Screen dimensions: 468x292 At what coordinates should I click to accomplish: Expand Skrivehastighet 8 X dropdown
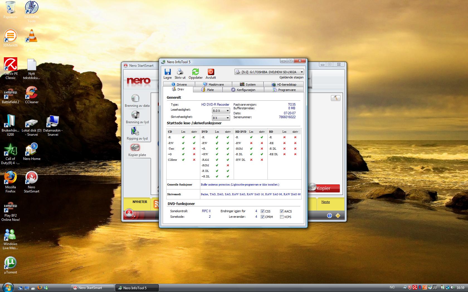[221, 118]
